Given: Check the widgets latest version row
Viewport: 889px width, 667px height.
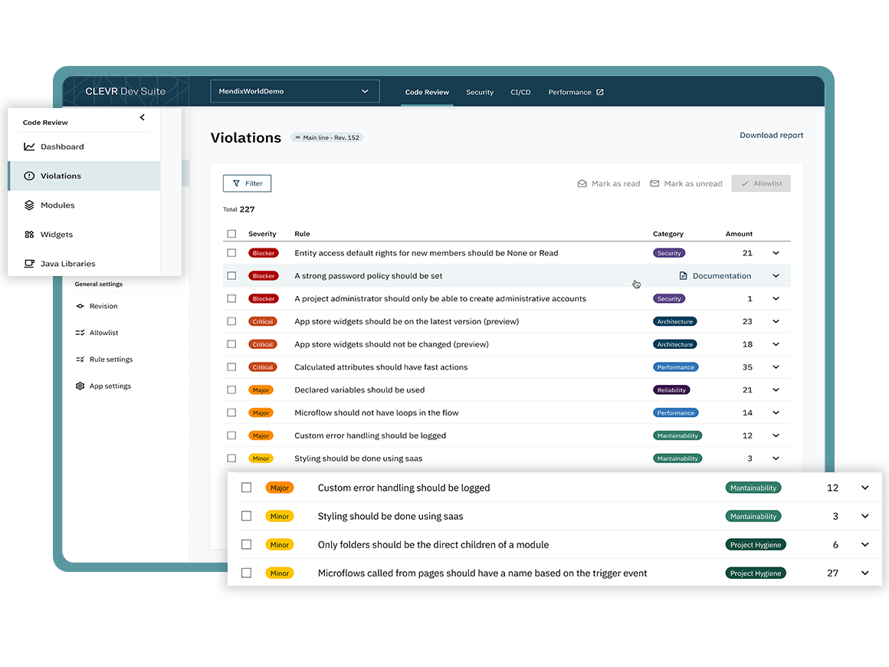Looking at the screenshot, I should tap(231, 321).
